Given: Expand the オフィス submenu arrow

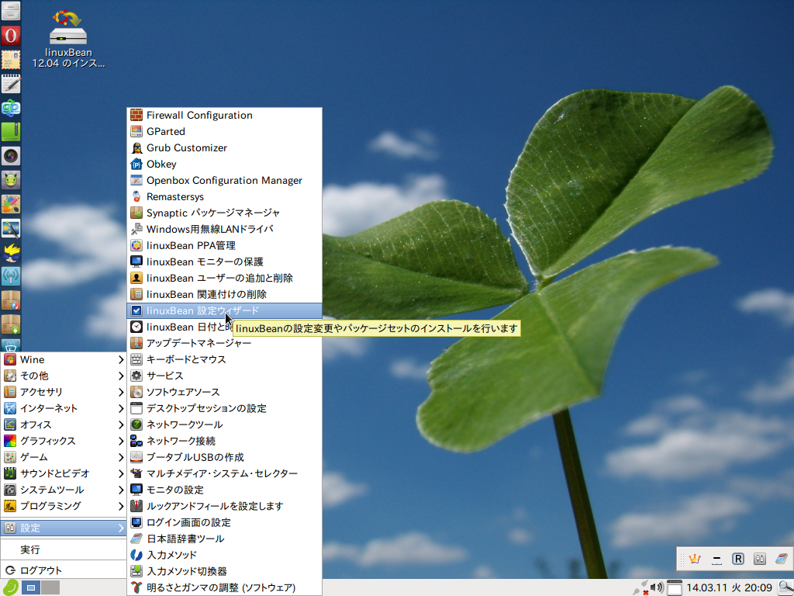Looking at the screenshot, I should (x=120, y=424).
